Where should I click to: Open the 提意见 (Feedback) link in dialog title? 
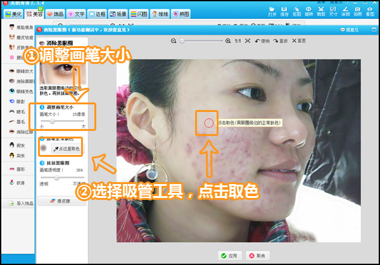click(x=349, y=30)
